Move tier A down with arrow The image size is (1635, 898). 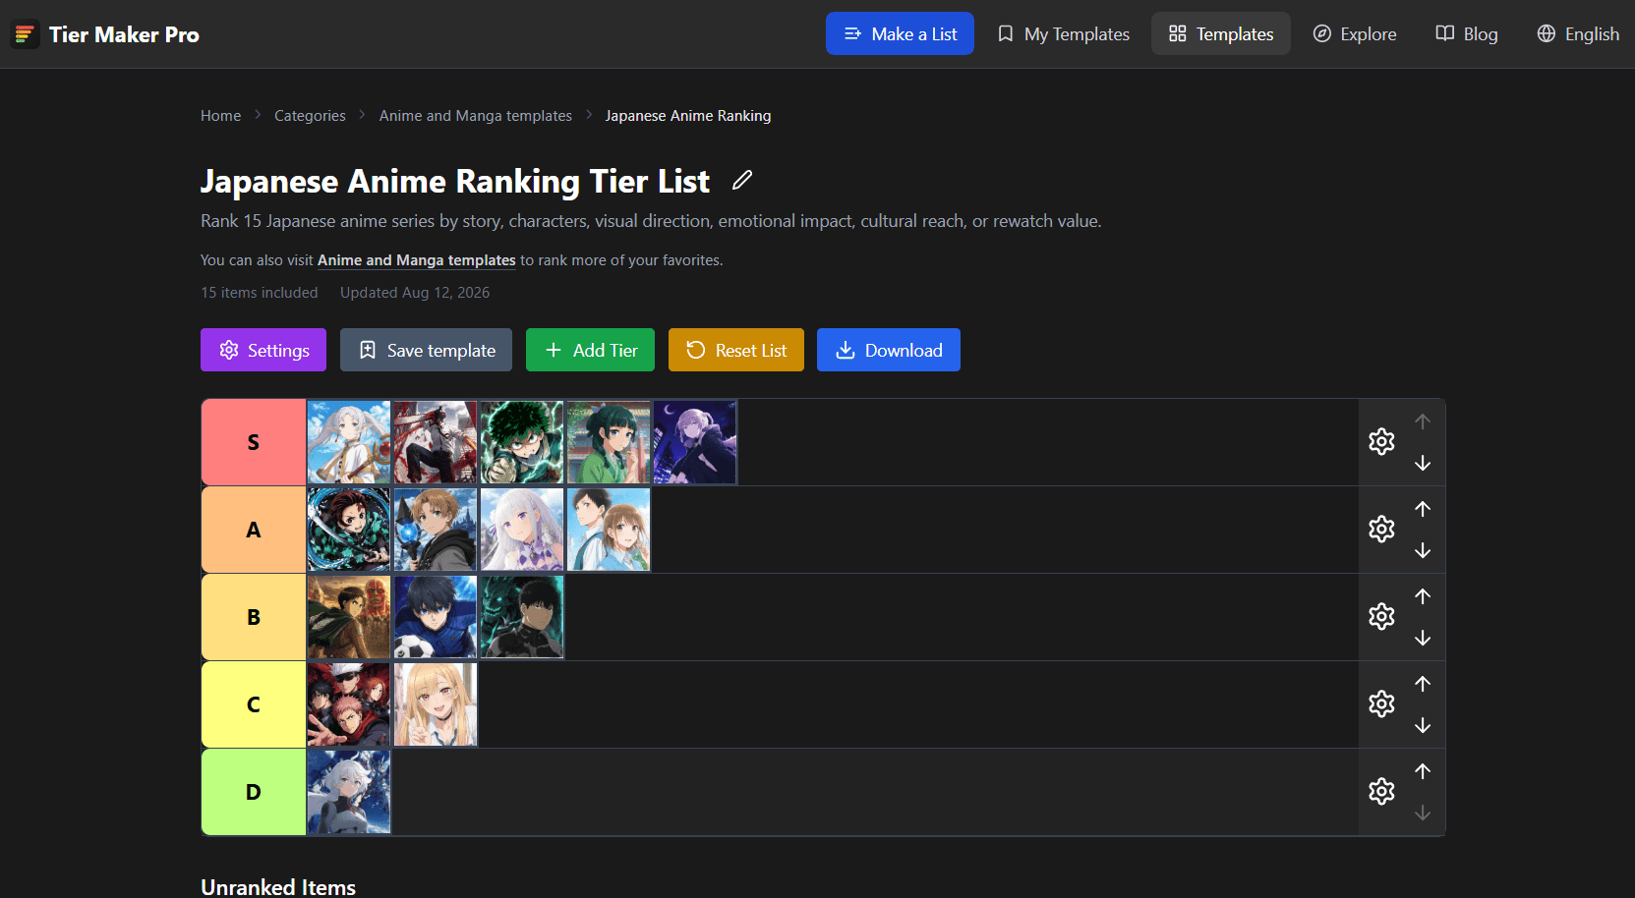click(1423, 550)
